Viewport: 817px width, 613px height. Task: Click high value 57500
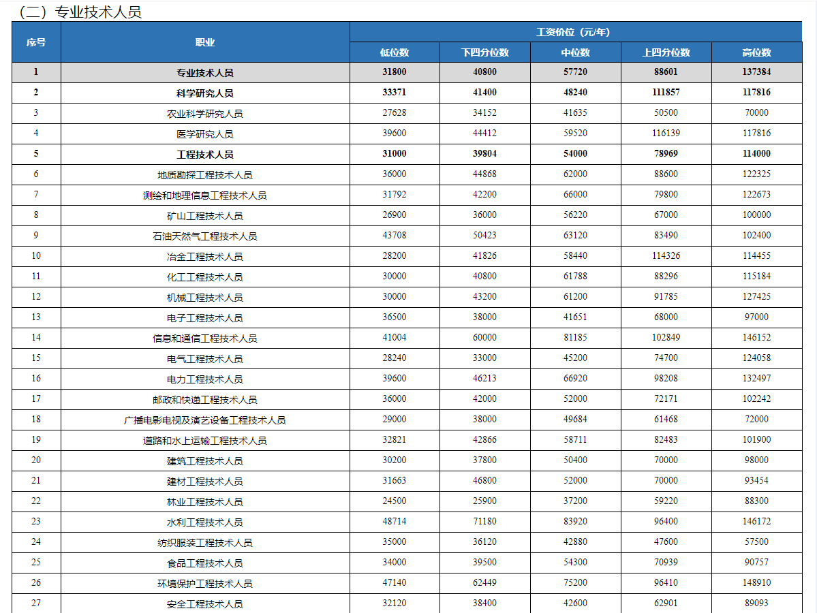[756, 541]
